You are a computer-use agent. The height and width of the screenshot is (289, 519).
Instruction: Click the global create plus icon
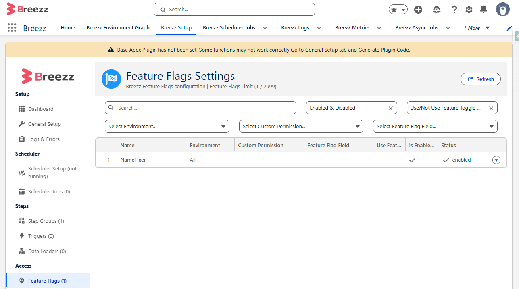tap(418, 10)
